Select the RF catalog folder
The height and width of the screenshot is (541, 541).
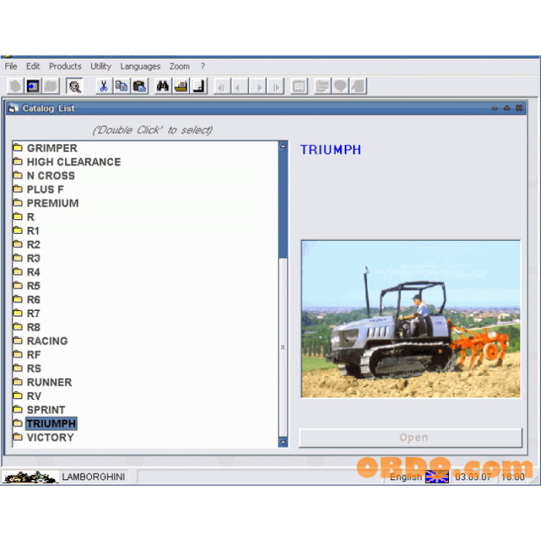tap(27, 354)
